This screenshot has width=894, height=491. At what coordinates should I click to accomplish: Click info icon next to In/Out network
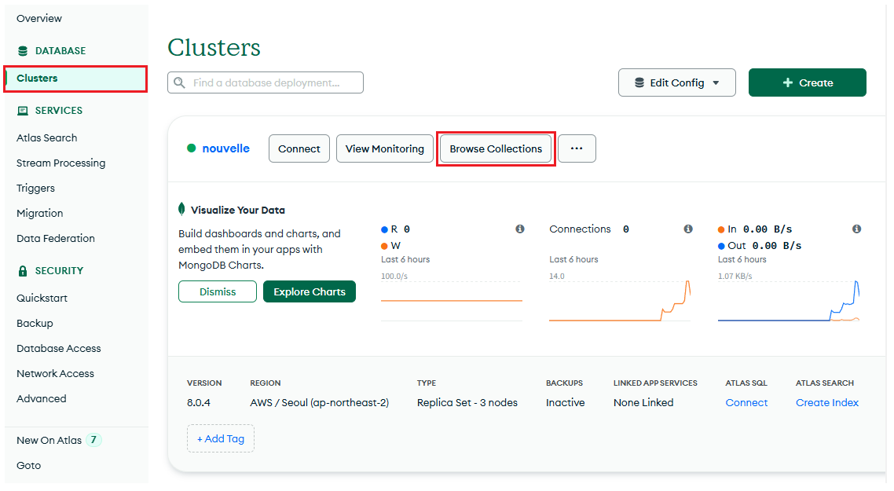856,229
